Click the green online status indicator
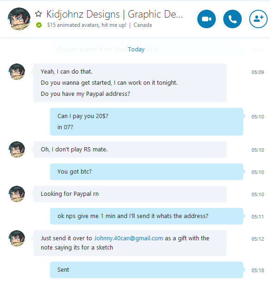270x281 pixels. click(39, 25)
